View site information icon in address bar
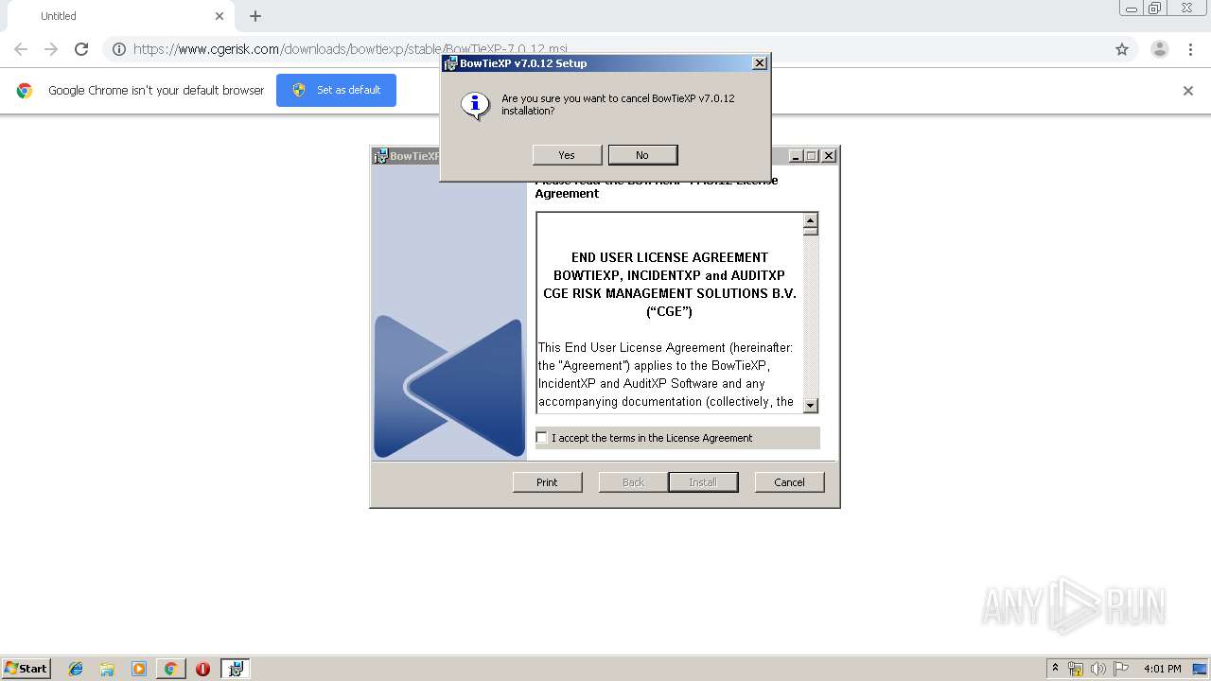The image size is (1211, 681). pyautogui.click(x=119, y=49)
